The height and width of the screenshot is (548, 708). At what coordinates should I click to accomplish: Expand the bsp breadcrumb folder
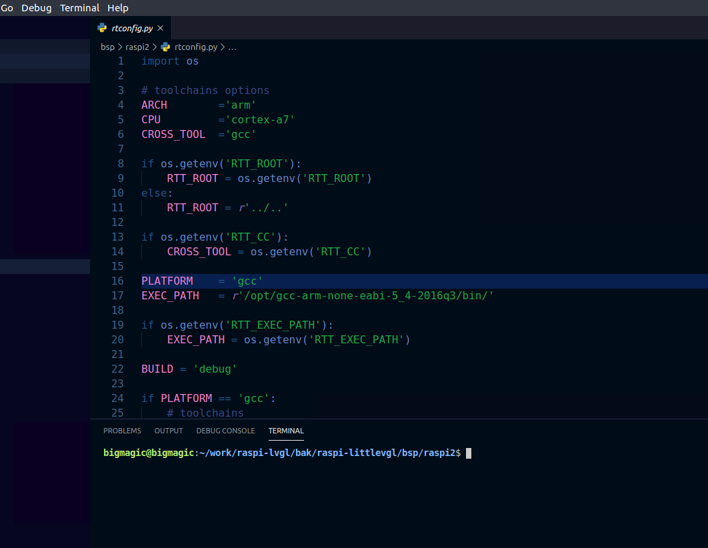click(x=107, y=47)
